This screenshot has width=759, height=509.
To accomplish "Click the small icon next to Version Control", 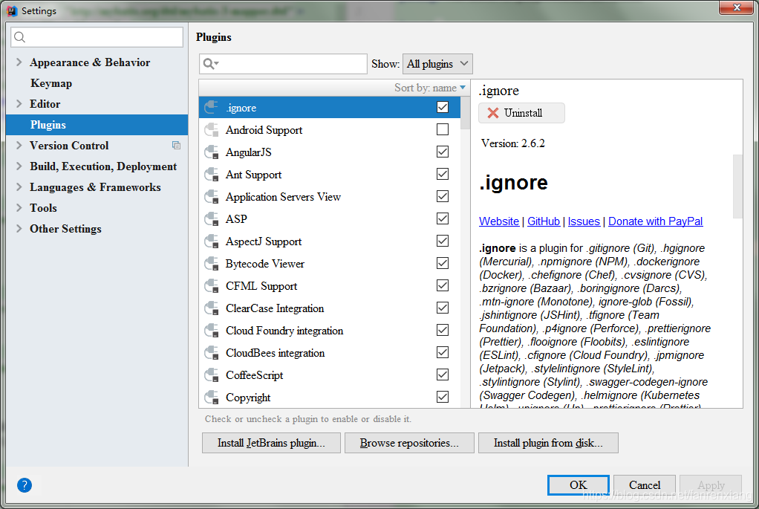I will click(x=176, y=146).
